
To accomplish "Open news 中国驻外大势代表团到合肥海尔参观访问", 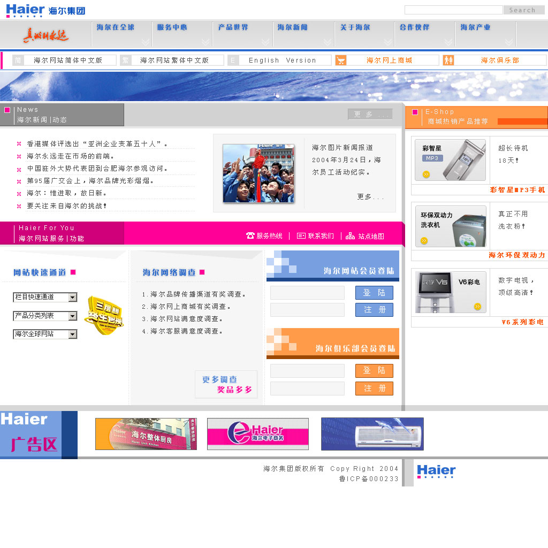I will coord(97,169).
